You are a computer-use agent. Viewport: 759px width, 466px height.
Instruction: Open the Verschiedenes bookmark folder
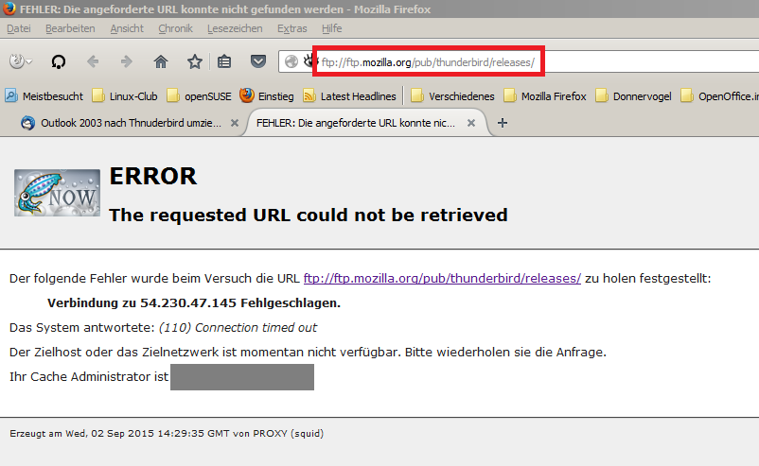click(452, 96)
